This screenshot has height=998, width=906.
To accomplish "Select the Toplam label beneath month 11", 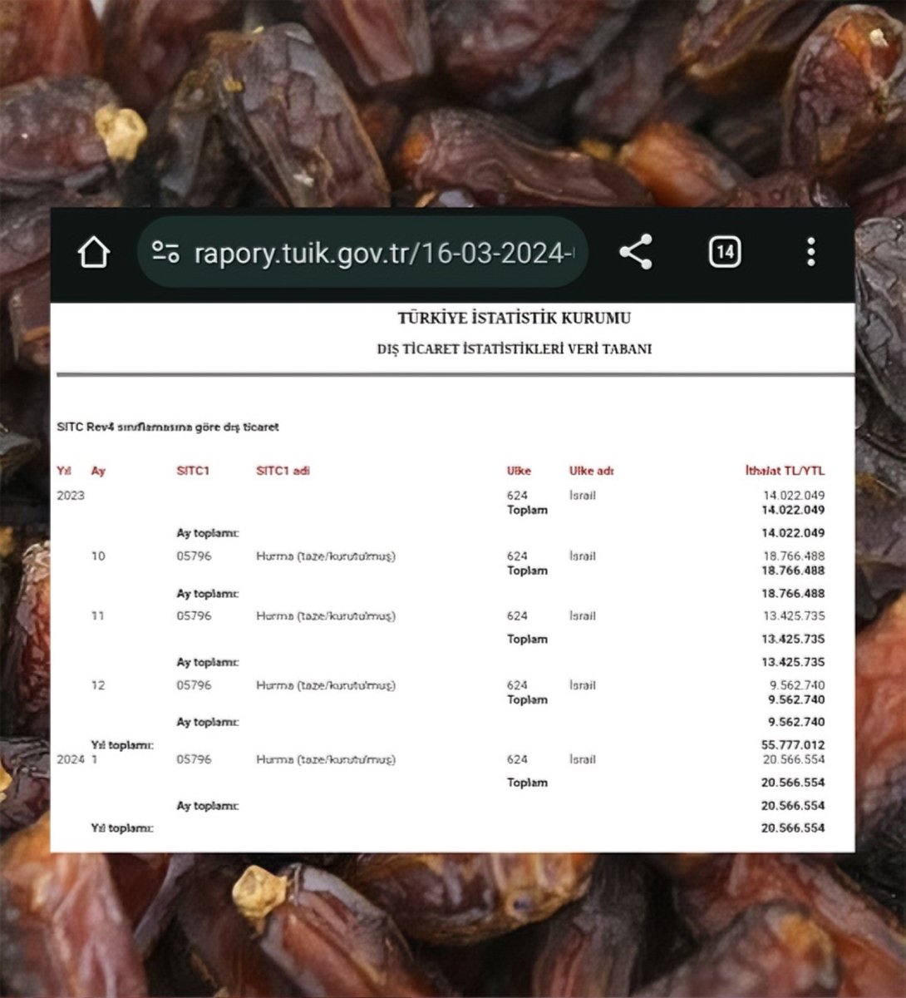I will pos(528,639).
